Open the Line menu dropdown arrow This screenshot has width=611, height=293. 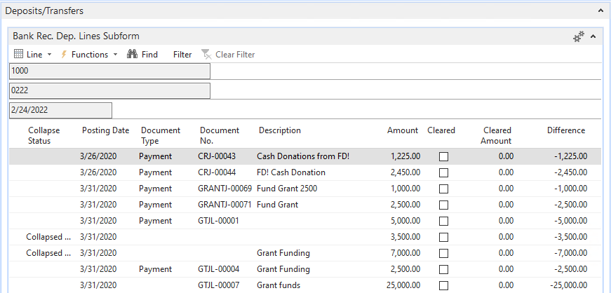pos(50,55)
